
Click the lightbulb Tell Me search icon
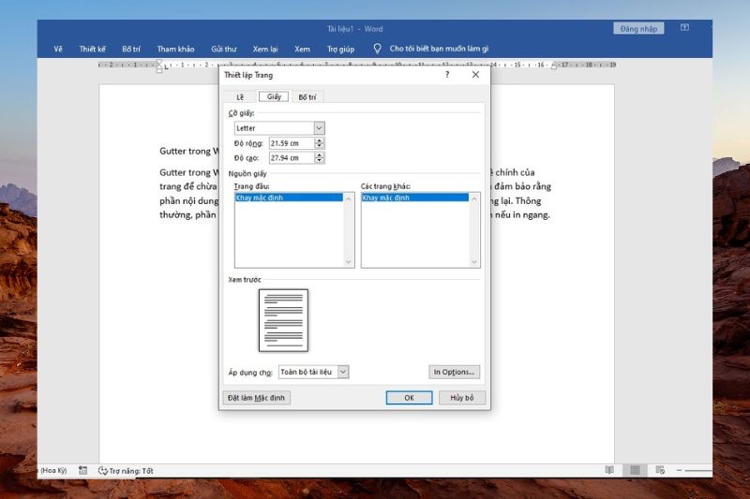point(377,49)
